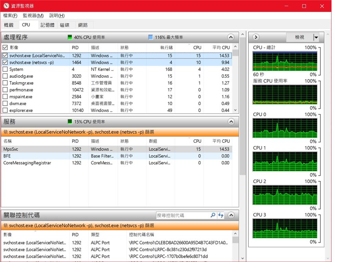This screenshot has height=262, width=351.
Task: Click the 小畫家 description of mspaint.exe
Action: click(x=97, y=97)
